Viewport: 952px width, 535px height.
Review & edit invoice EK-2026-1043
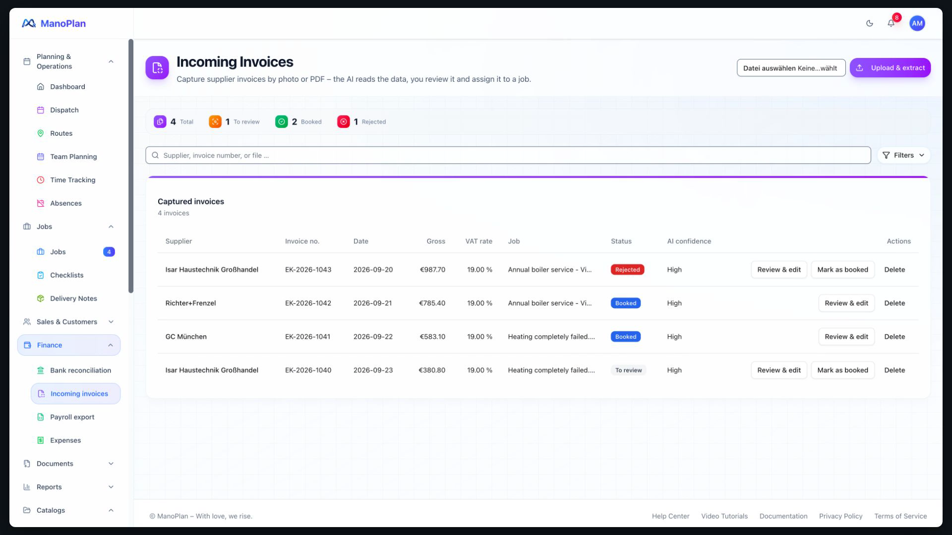point(779,269)
